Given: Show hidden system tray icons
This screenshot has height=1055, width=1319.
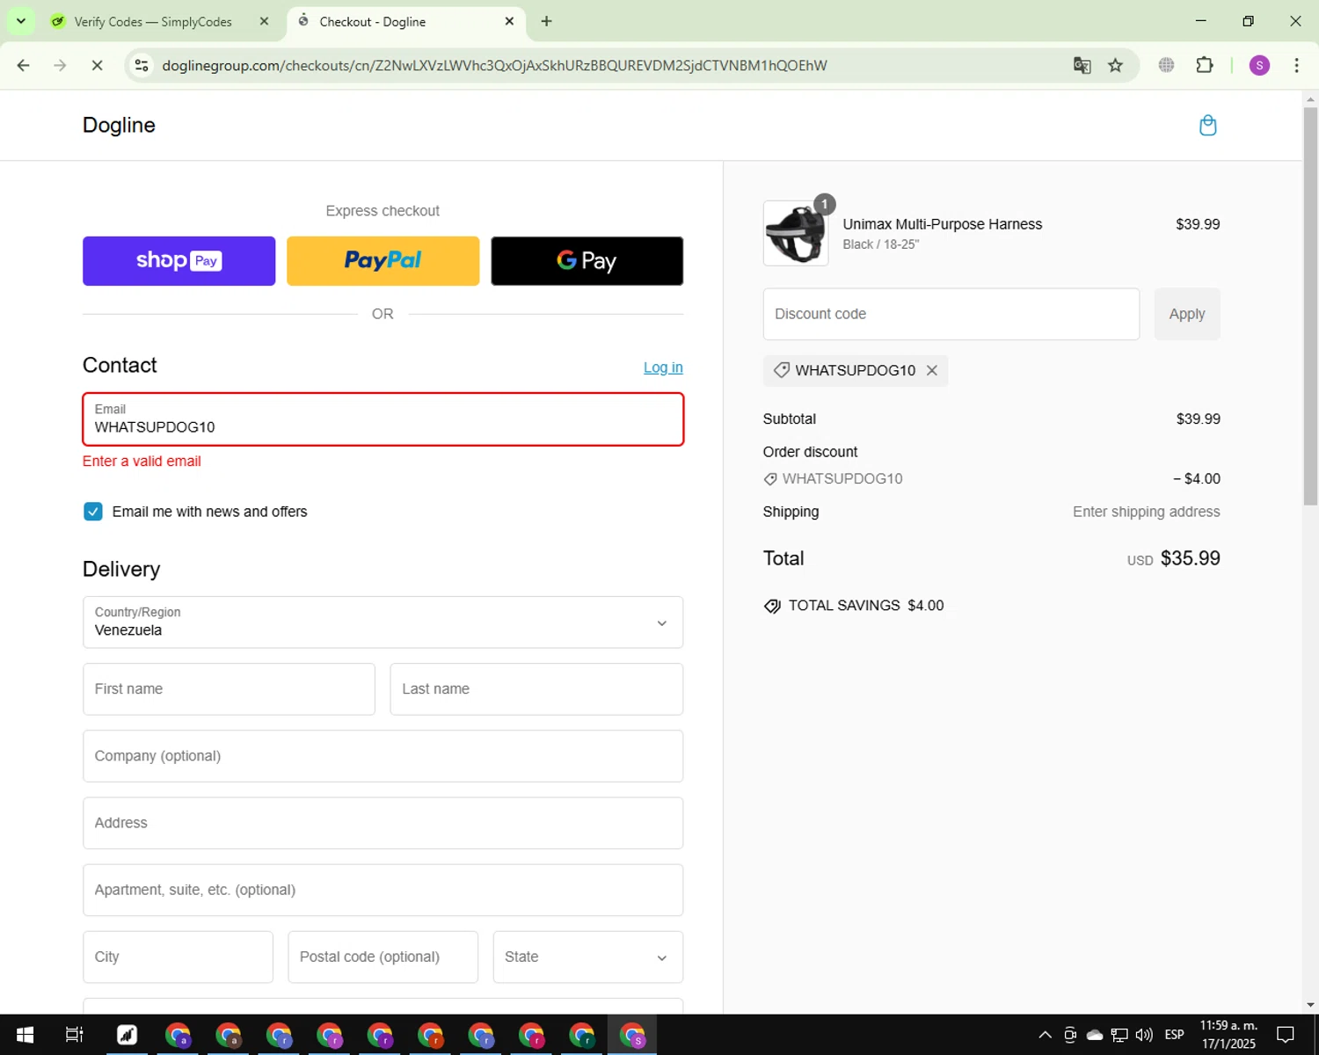Looking at the screenshot, I should [1045, 1035].
